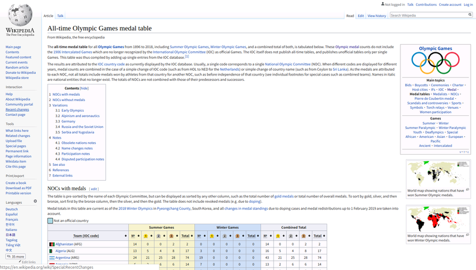Click the Log in link
Image resolution: width=476 pixels, height=270 pixels.
468,5
